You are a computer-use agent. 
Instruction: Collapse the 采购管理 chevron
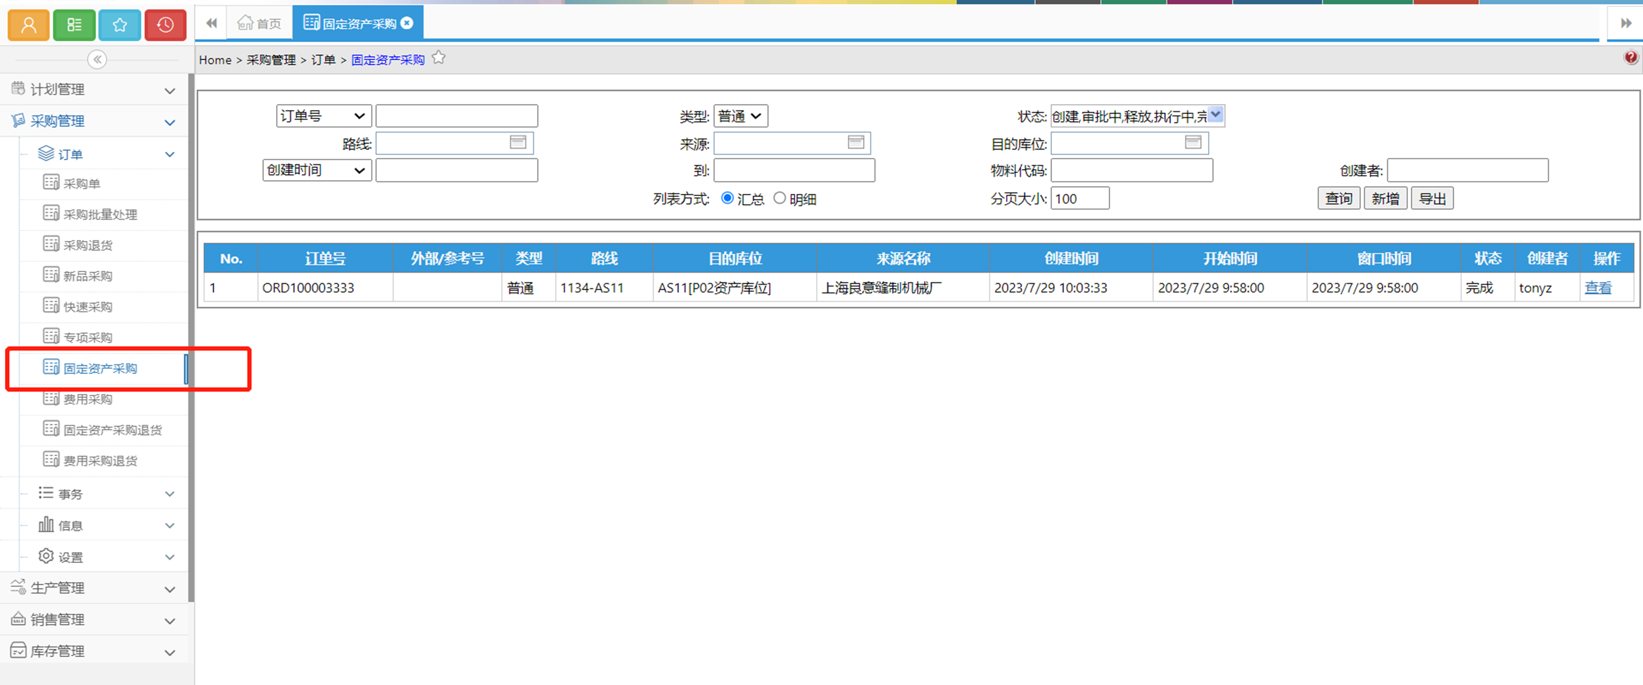click(170, 123)
